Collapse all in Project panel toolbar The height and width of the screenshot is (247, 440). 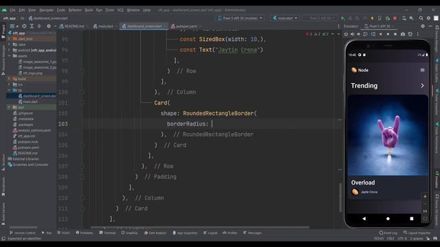[x=39, y=26]
